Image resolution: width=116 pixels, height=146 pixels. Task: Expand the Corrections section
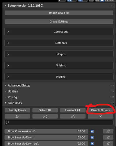[59, 32]
